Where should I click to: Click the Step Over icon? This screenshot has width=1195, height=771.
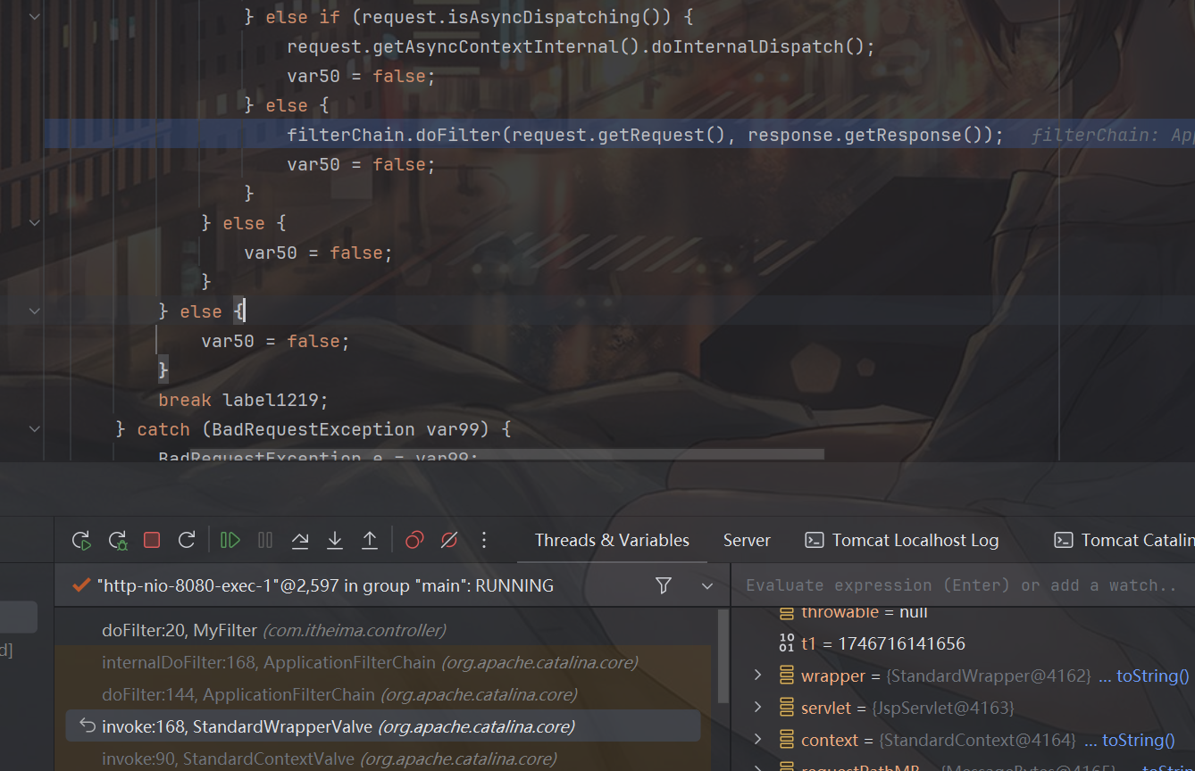click(300, 540)
